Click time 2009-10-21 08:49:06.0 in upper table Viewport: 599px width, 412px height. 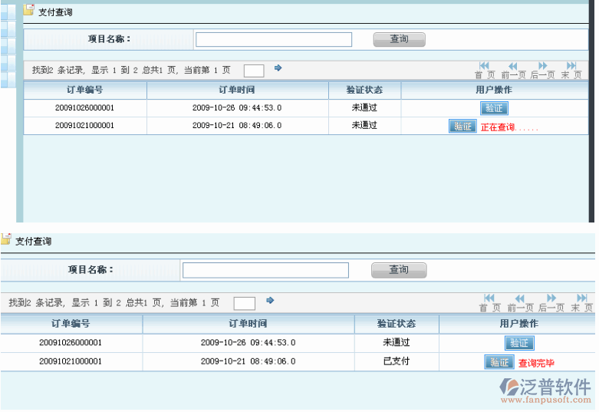pos(237,126)
